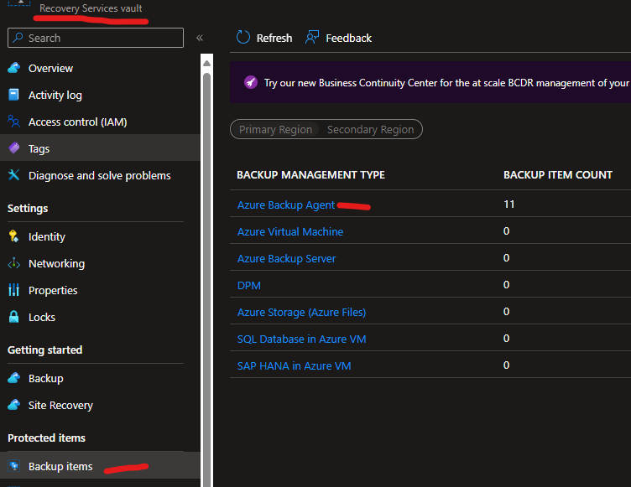Click the Backup cloud icon
Viewport: 631px width, 487px height.
pos(13,378)
